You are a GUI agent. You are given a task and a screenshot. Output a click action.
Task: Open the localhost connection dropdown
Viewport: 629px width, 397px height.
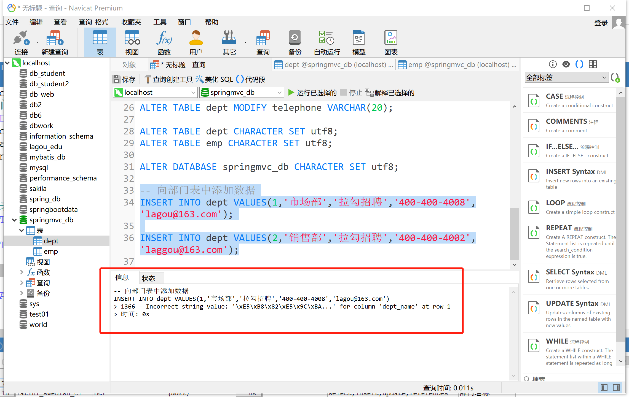193,92
